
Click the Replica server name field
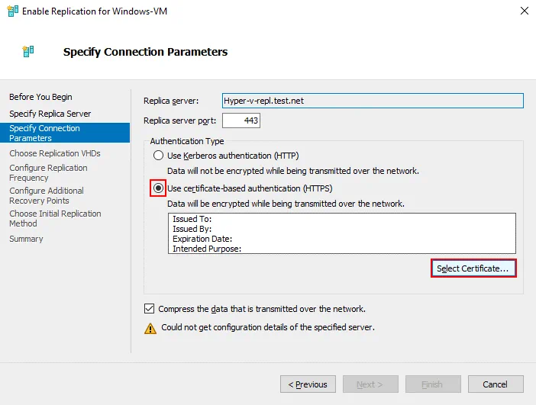[x=372, y=101]
